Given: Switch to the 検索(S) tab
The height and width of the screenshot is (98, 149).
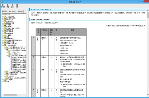Looking at the screenshot, I should (x=20, y=11).
